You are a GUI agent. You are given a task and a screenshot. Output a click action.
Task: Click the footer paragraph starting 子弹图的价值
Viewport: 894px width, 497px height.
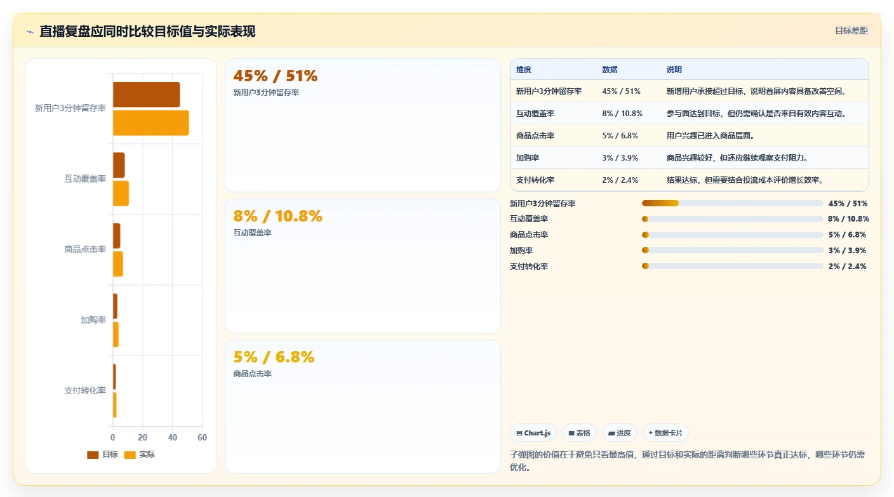coord(687,461)
